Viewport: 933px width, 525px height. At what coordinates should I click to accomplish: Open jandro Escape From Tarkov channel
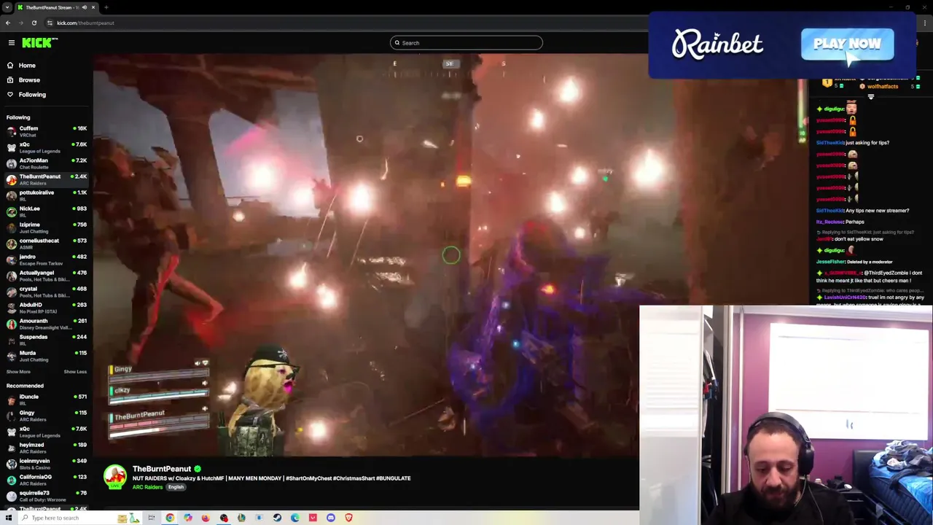pyautogui.click(x=47, y=260)
